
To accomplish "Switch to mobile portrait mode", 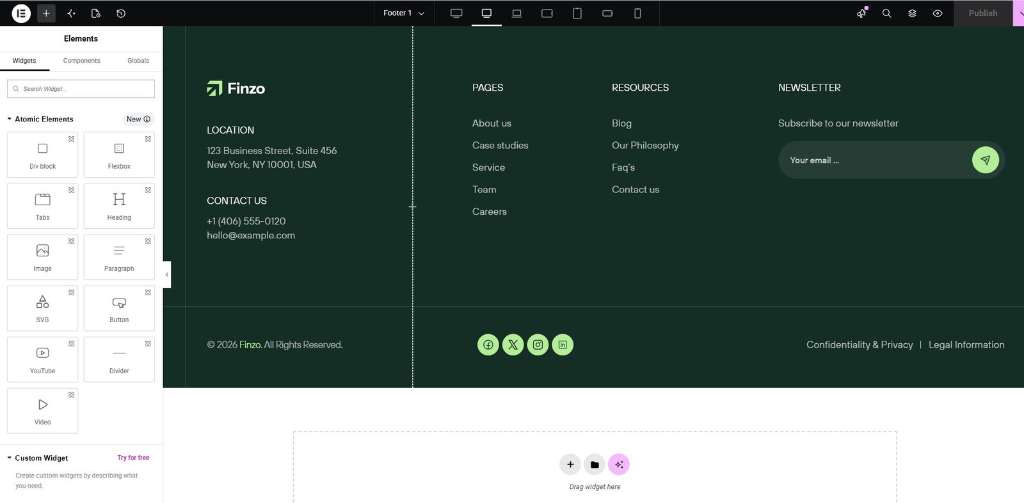I will [637, 13].
